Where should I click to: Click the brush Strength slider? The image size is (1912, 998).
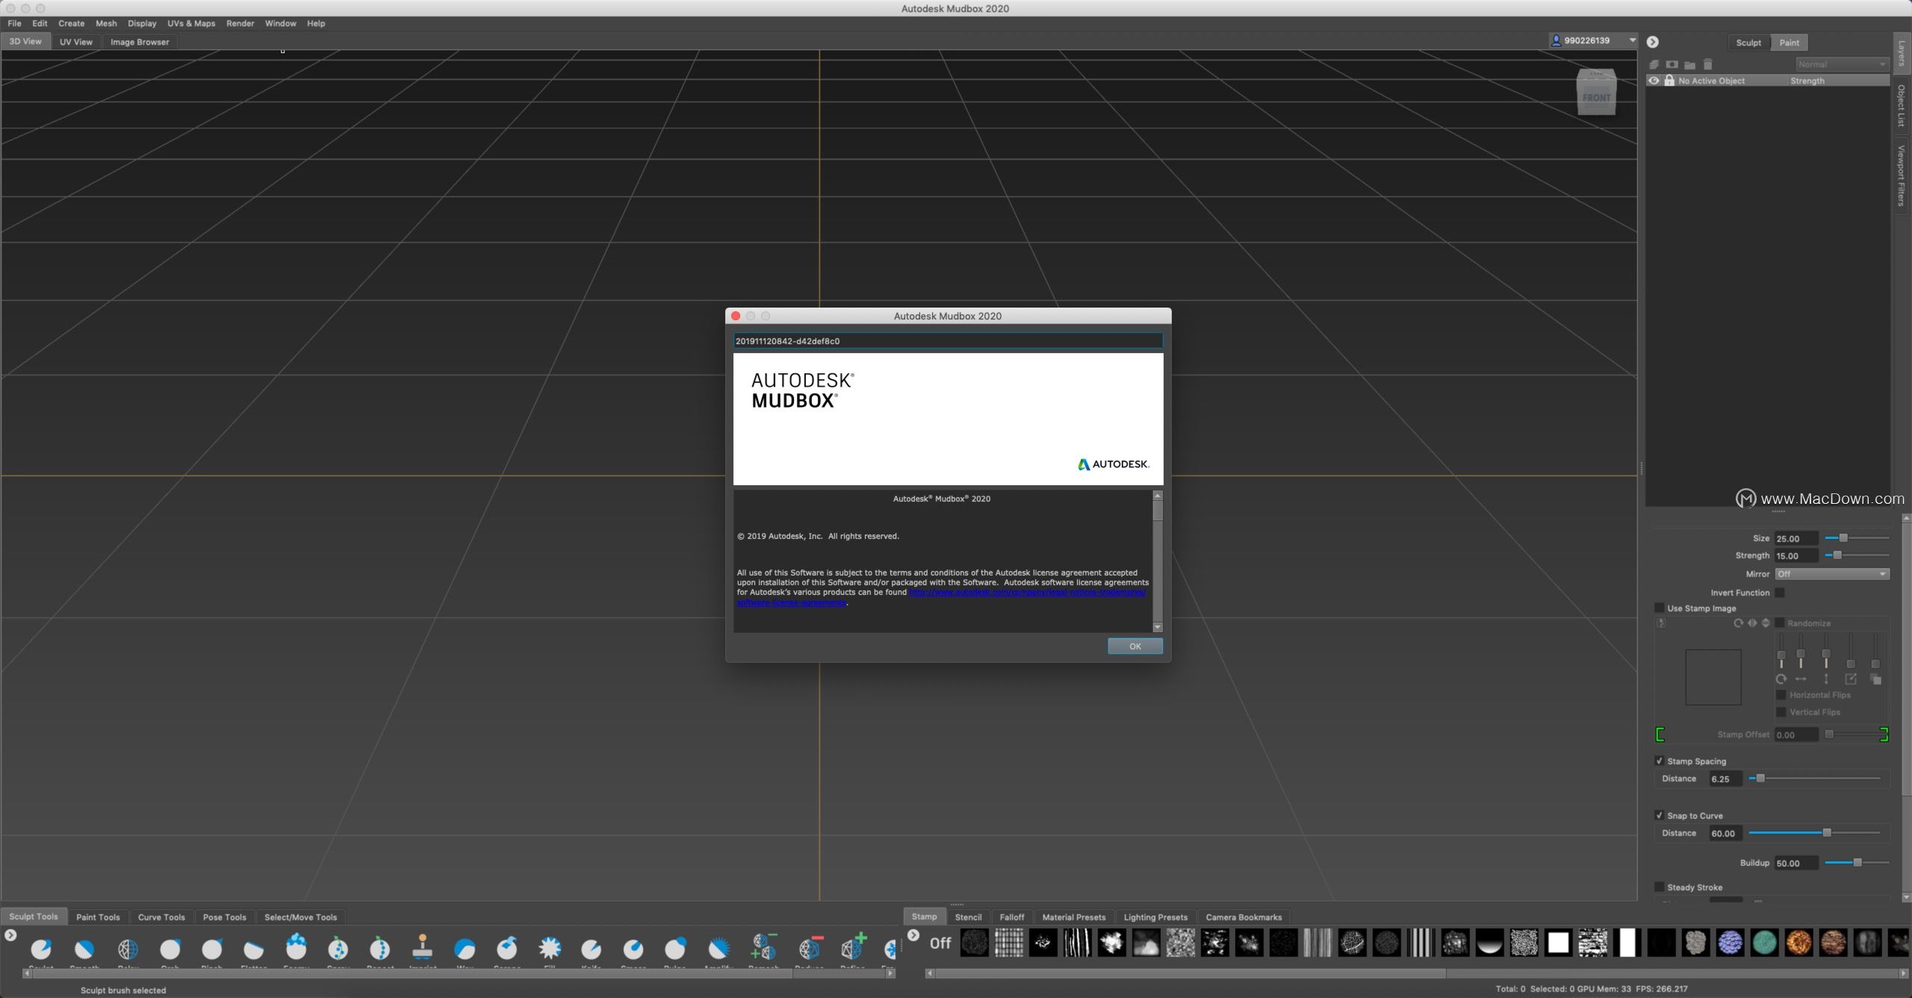tap(1857, 555)
